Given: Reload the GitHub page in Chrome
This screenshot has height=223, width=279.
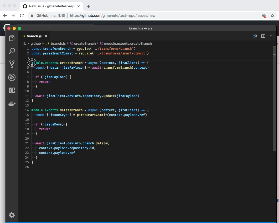Looking at the screenshot, I should pyautogui.click(x=22, y=16).
